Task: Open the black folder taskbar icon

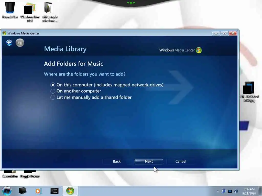Action: pos(23,191)
